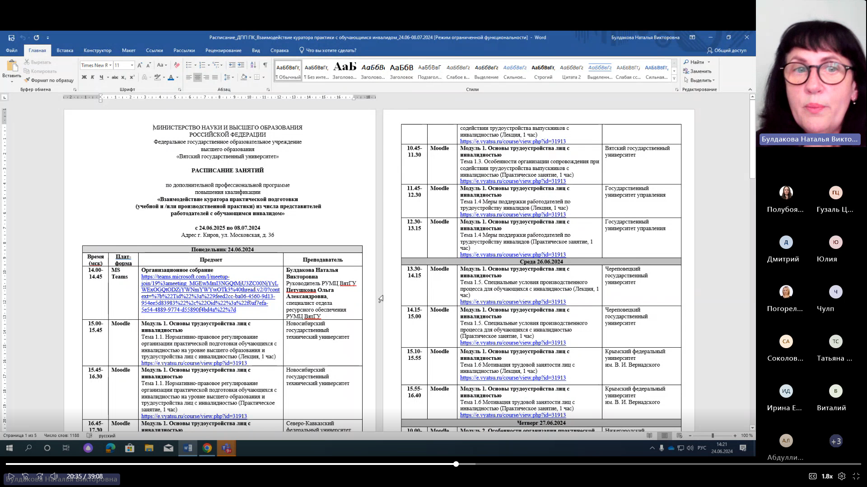867x487 pixels.
Task: Open the change case (Аа) dropdown
Action: (x=162, y=65)
